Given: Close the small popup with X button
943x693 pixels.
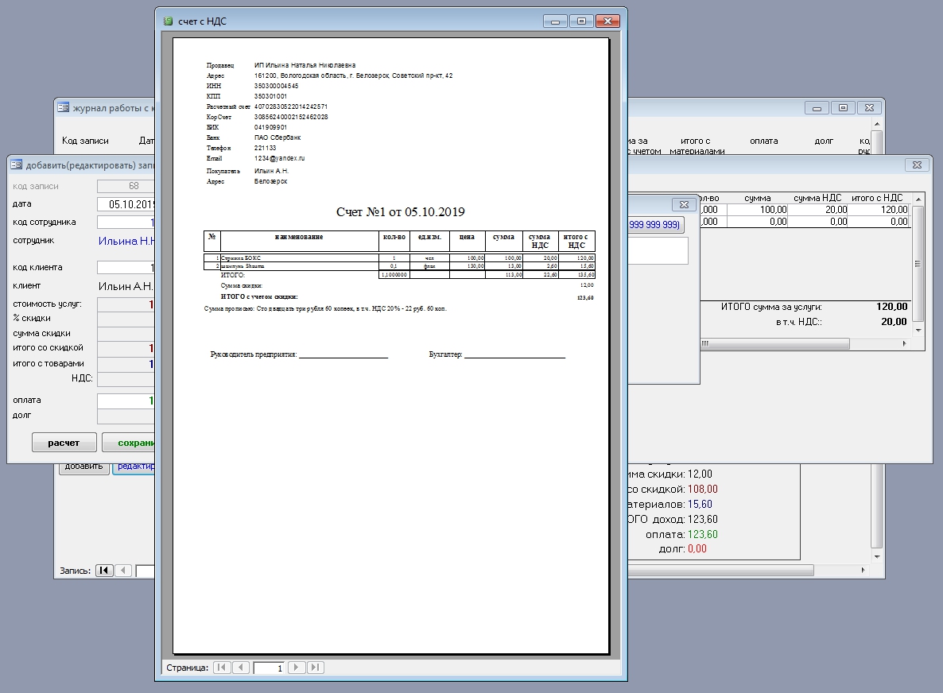Looking at the screenshot, I should [684, 204].
